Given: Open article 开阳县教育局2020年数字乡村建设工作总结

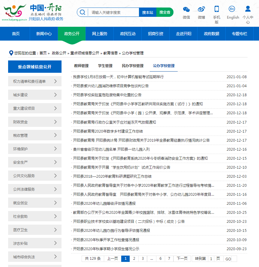Looking at the screenshot, I should pos(108,131).
